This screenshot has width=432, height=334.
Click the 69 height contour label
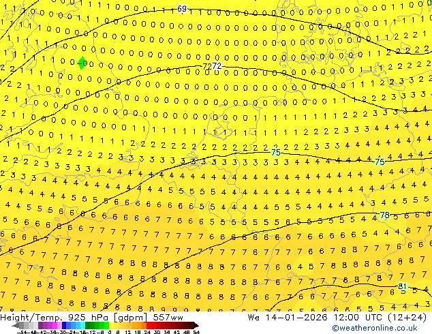182,9
